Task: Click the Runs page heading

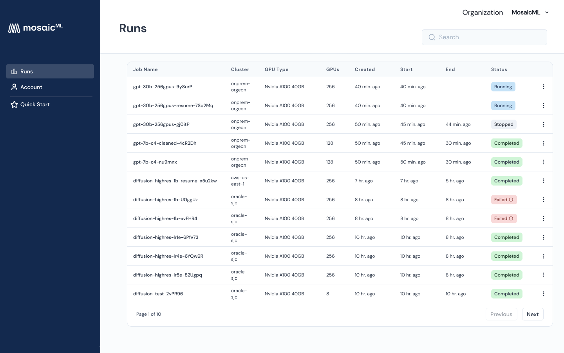Action: 133,28
